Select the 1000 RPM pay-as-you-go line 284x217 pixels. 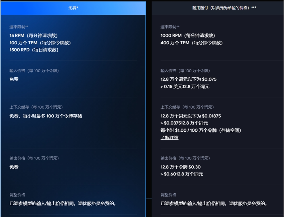(188, 36)
